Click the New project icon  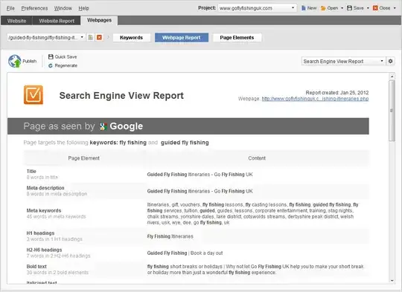pos(304,8)
